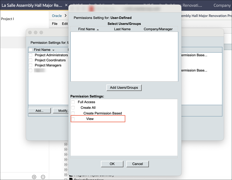Enable the Create Permission Based option
The width and height of the screenshot is (232, 180).
coord(73,113)
